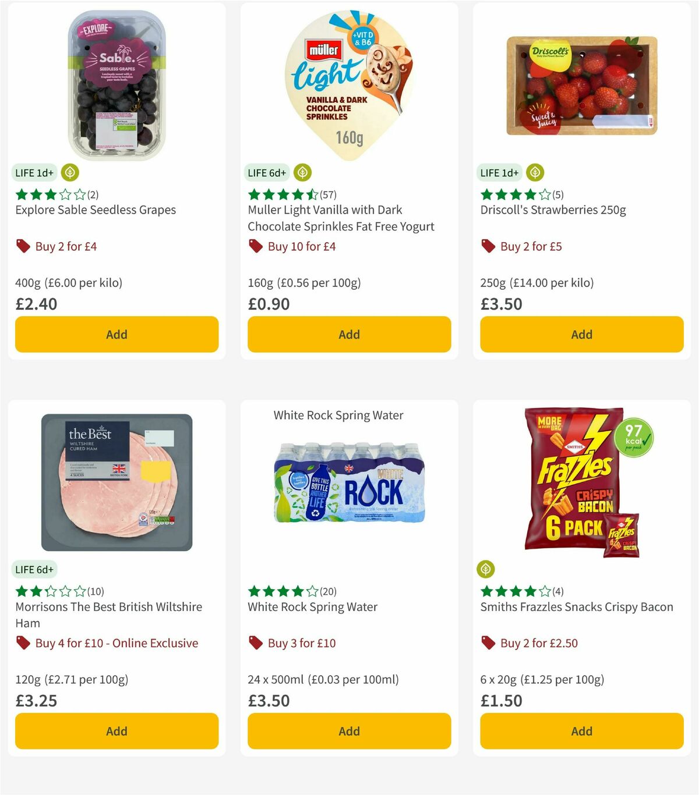Add Muller Light yogurt to basket
The height and width of the screenshot is (795, 699).
click(349, 335)
